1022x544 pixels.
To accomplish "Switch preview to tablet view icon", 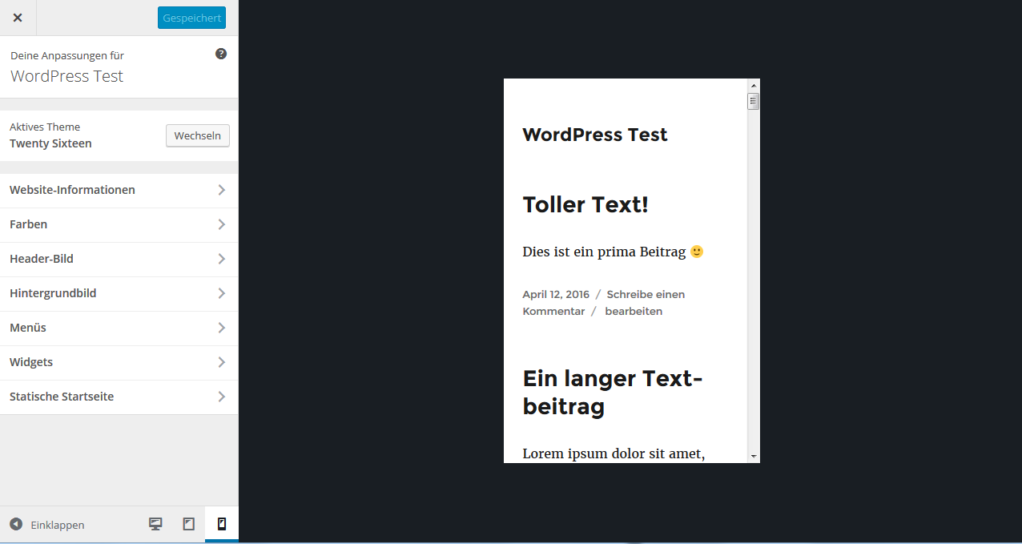I will tap(189, 524).
